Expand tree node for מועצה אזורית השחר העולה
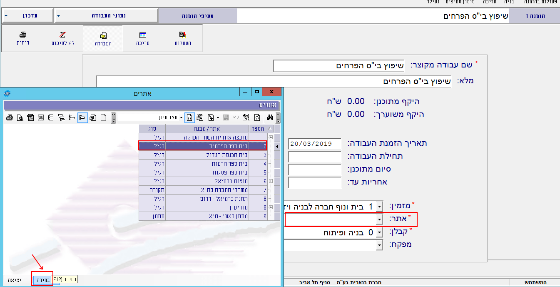Screen dimensions: 560x287 pyautogui.click(x=271, y=137)
